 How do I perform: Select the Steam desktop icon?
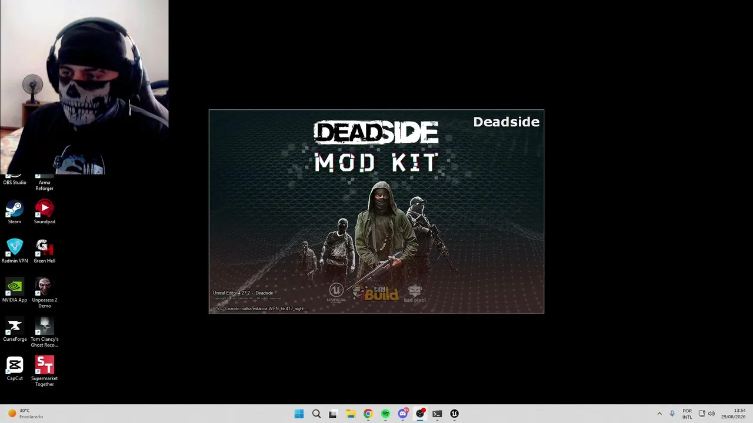(x=15, y=212)
